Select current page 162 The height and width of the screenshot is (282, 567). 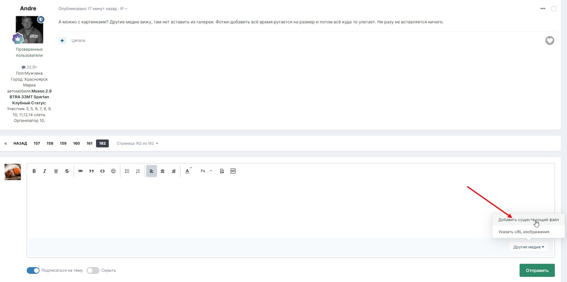pos(102,143)
